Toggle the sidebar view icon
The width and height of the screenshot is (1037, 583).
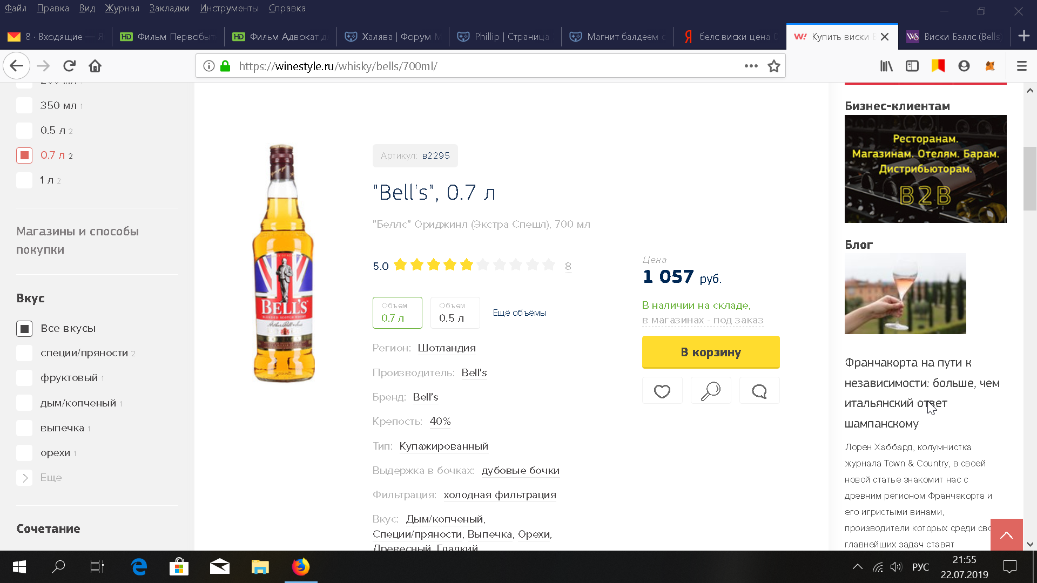(x=912, y=66)
